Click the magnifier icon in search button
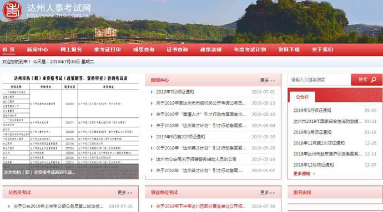The height and width of the screenshot is (212, 383). [374, 80]
